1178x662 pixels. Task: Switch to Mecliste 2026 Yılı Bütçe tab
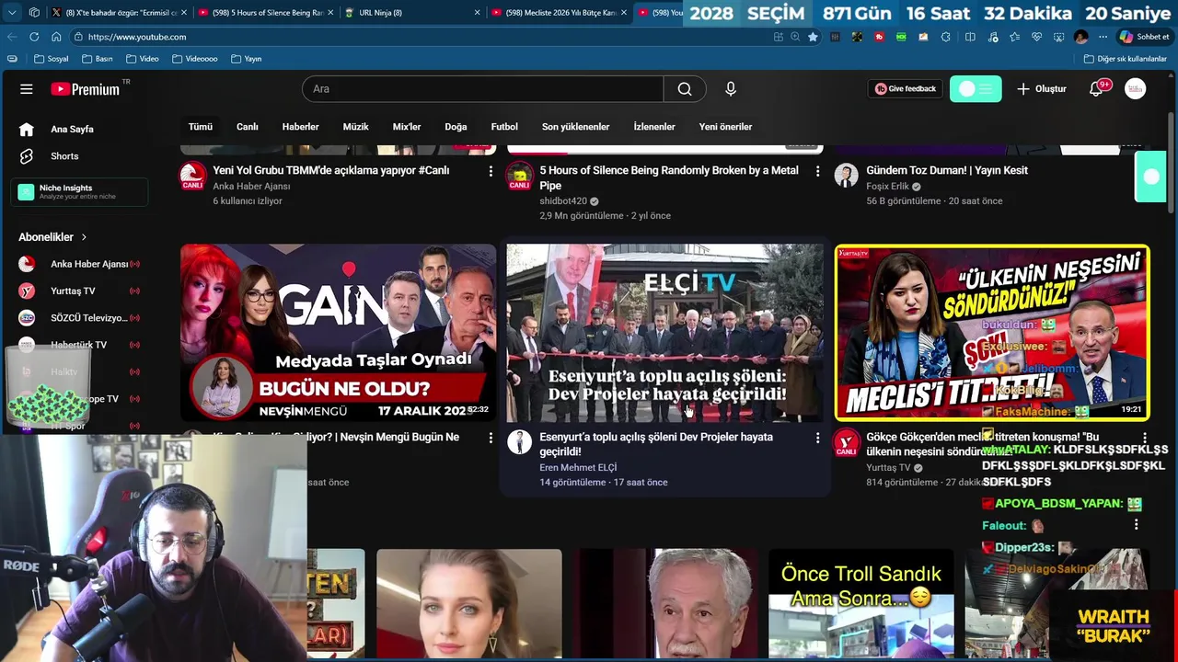[559, 12]
